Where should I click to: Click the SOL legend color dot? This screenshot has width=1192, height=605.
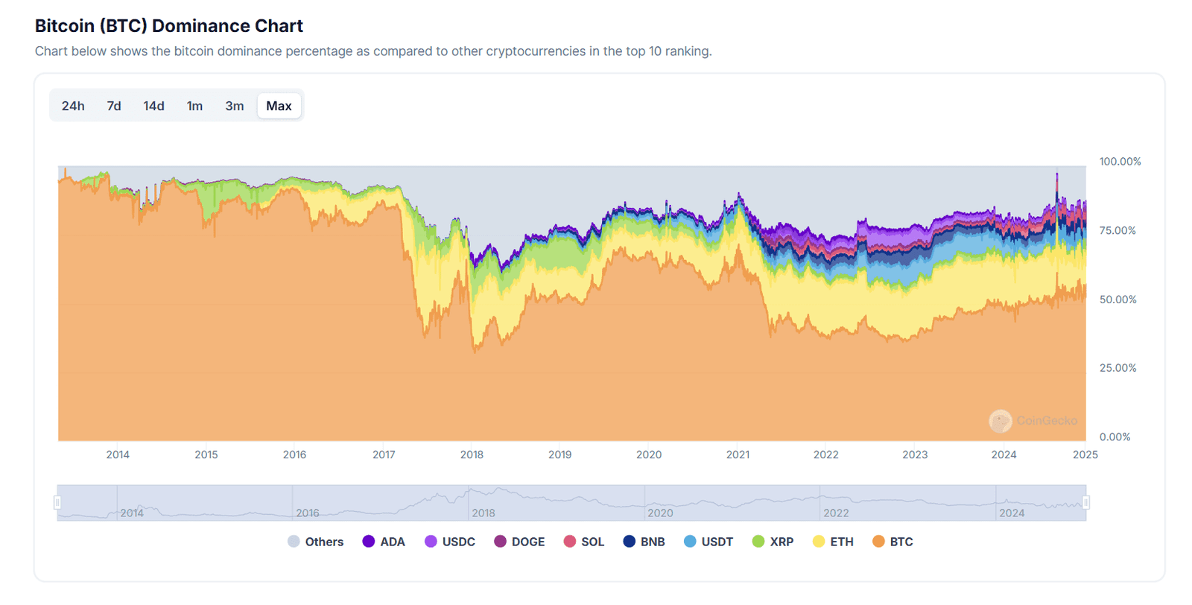click(x=568, y=541)
